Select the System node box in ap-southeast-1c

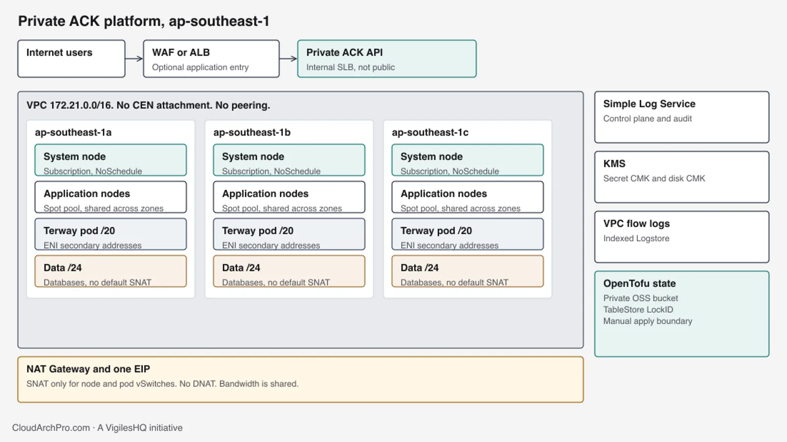468,160
